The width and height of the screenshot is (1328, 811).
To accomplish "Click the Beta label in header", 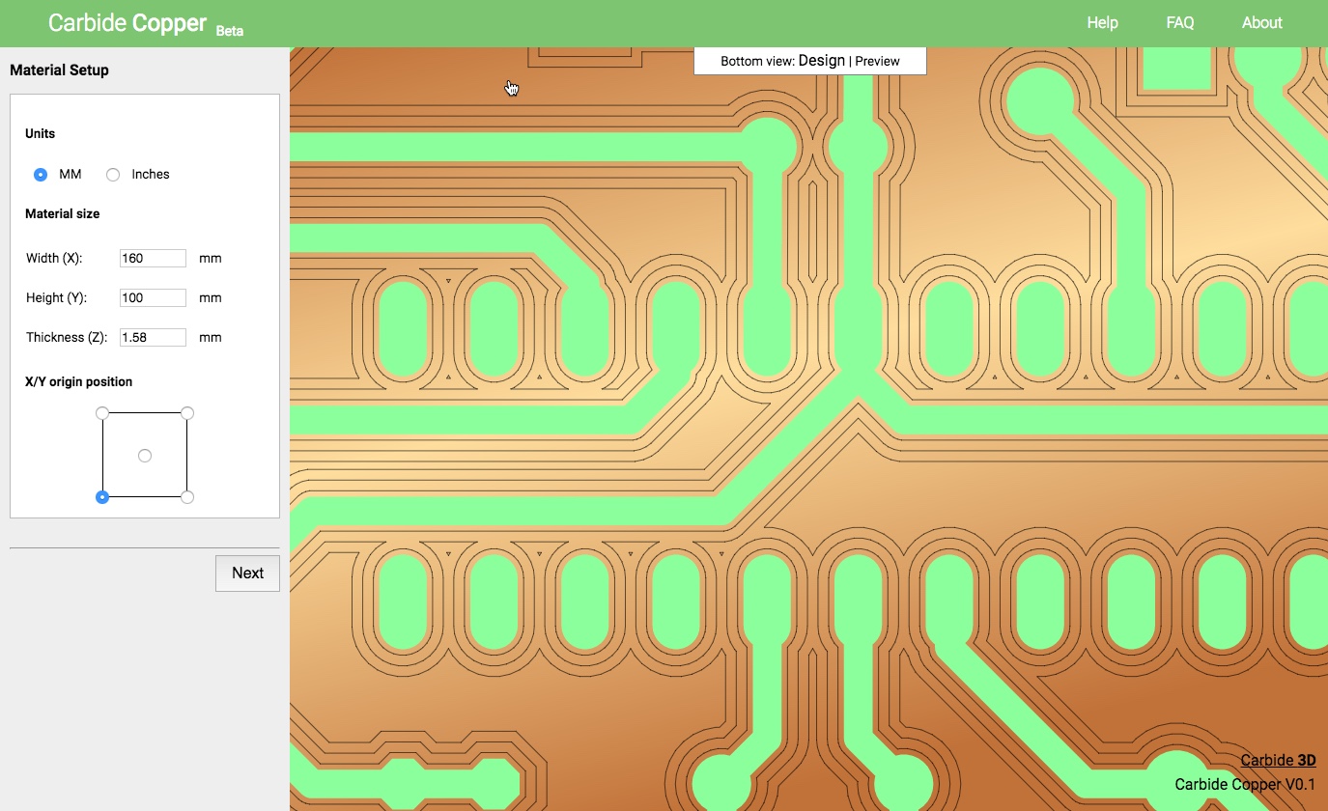I will tap(230, 31).
